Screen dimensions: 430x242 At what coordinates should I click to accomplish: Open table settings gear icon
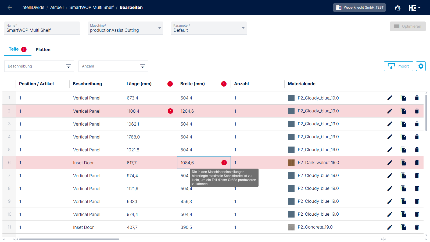(x=421, y=66)
